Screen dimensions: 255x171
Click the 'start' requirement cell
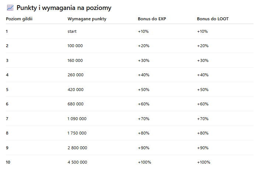pyautogui.click(x=72, y=31)
